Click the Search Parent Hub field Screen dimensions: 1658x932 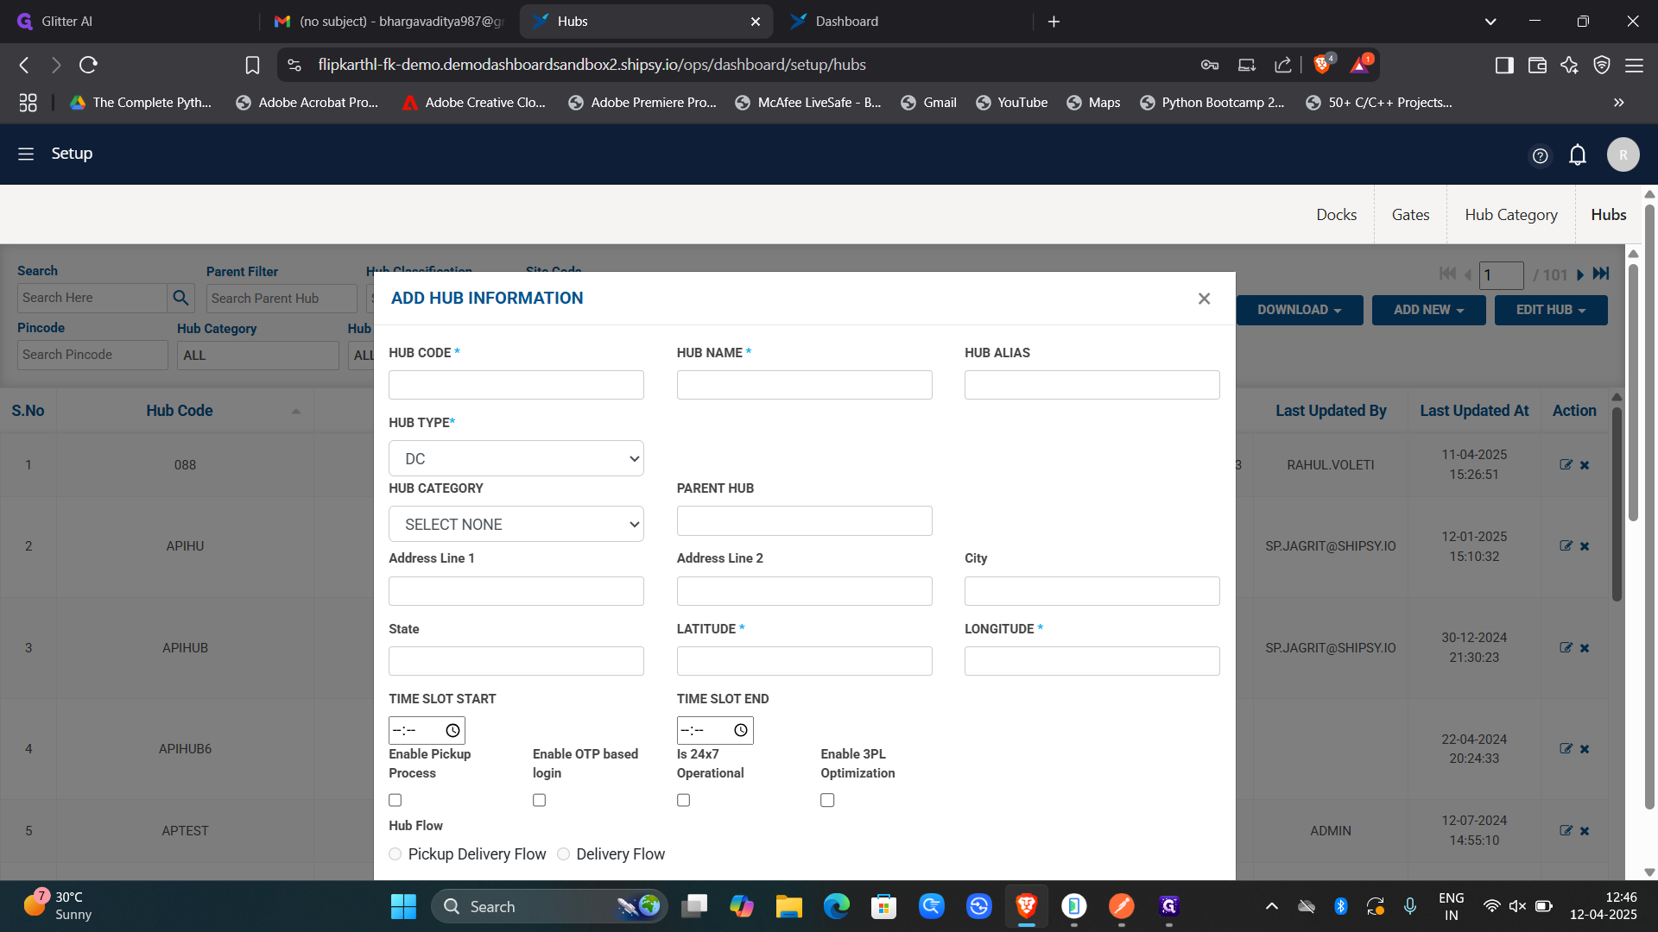[282, 299]
